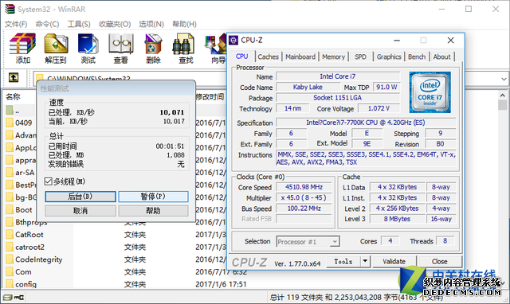The width and height of the screenshot is (510, 304).
Task: Click the Intel Core i7 logo in CPU-Z
Action: (430, 92)
